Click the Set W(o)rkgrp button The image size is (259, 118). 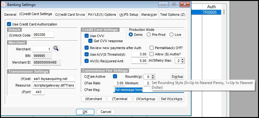(172, 99)
